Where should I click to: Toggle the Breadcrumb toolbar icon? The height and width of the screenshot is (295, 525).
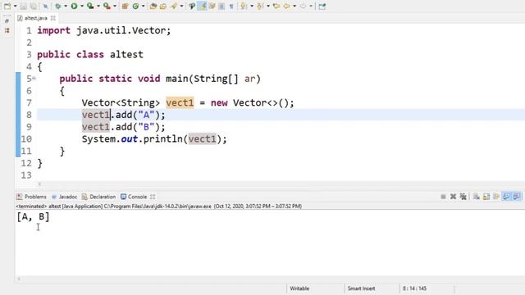(192, 6)
